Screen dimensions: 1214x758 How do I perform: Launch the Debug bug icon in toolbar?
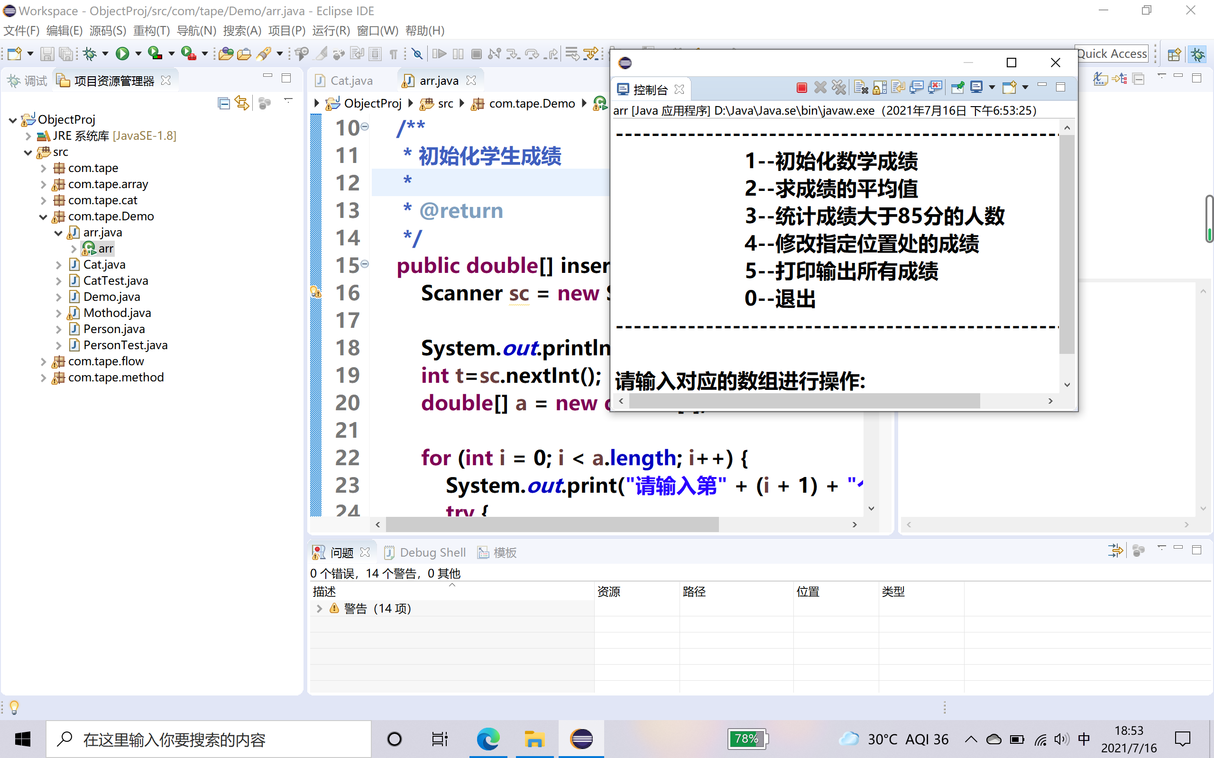[90, 53]
